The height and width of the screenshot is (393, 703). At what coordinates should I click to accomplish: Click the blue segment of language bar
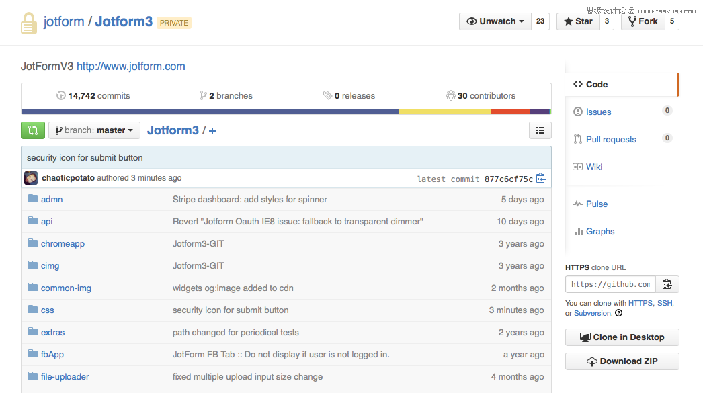coord(210,112)
